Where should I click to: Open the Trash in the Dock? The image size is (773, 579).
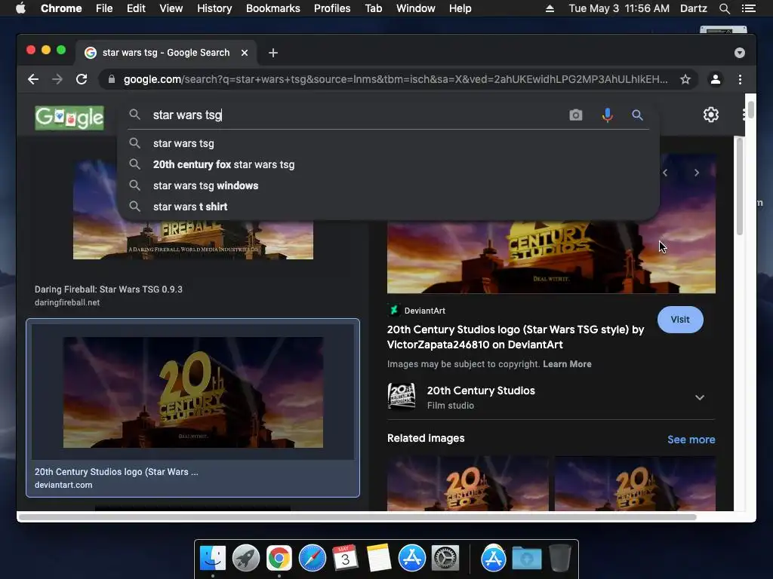click(559, 558)
